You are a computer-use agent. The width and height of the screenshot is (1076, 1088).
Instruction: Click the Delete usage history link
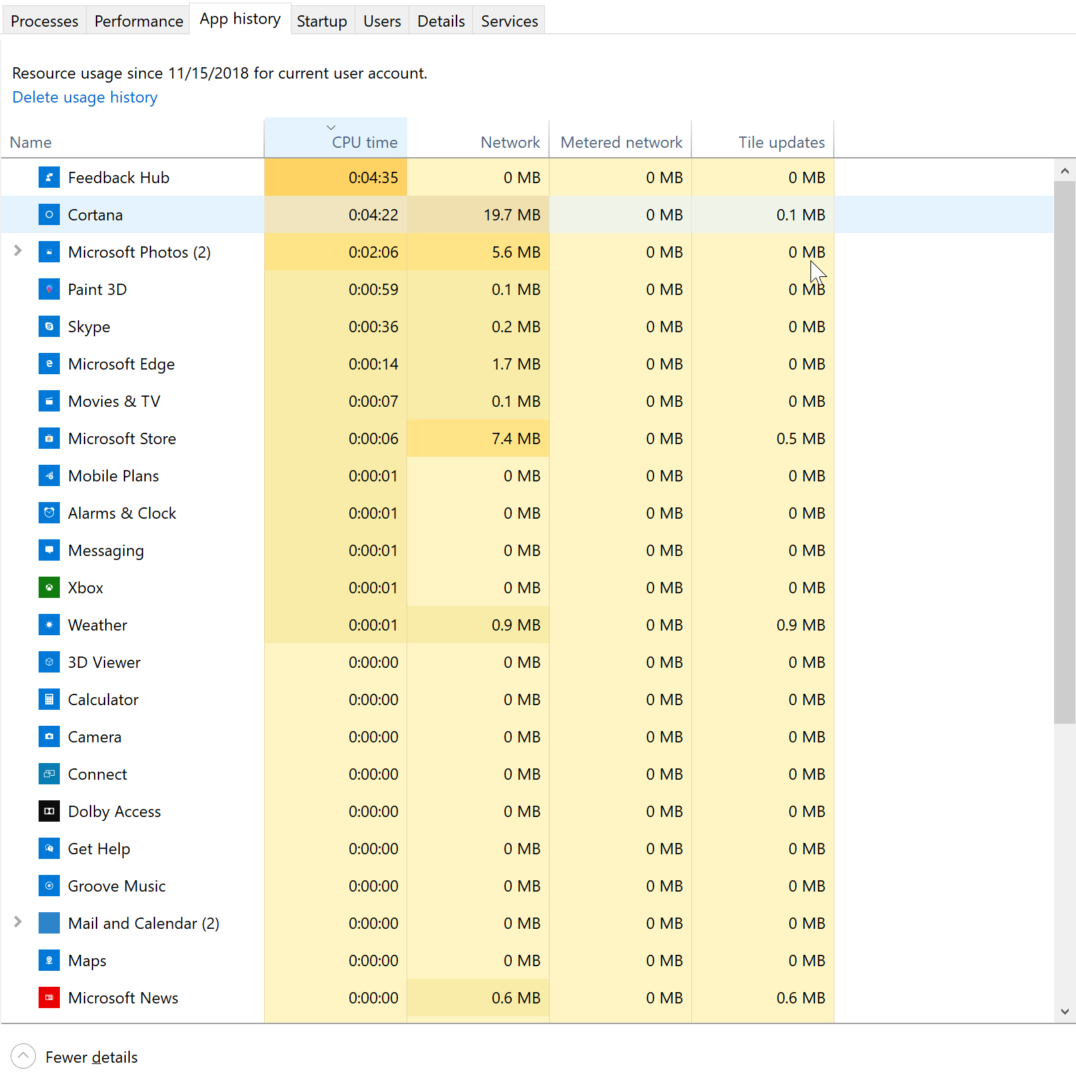85,97
